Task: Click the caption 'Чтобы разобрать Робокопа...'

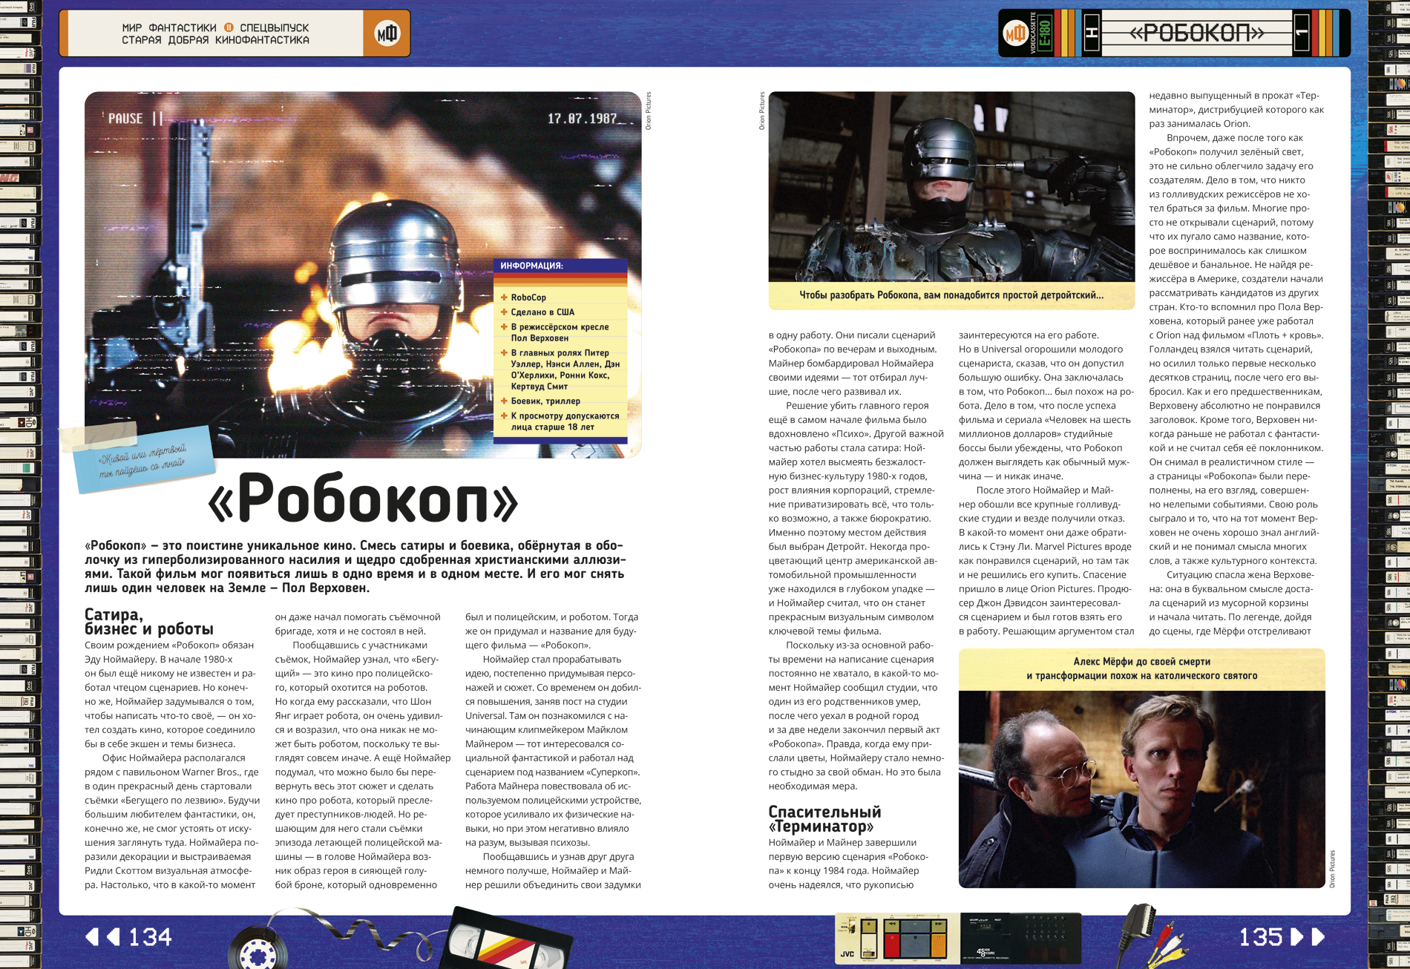Action: tap(951, 295)
